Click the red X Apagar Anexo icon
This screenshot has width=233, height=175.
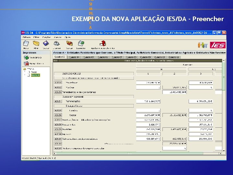pos(27,64)
